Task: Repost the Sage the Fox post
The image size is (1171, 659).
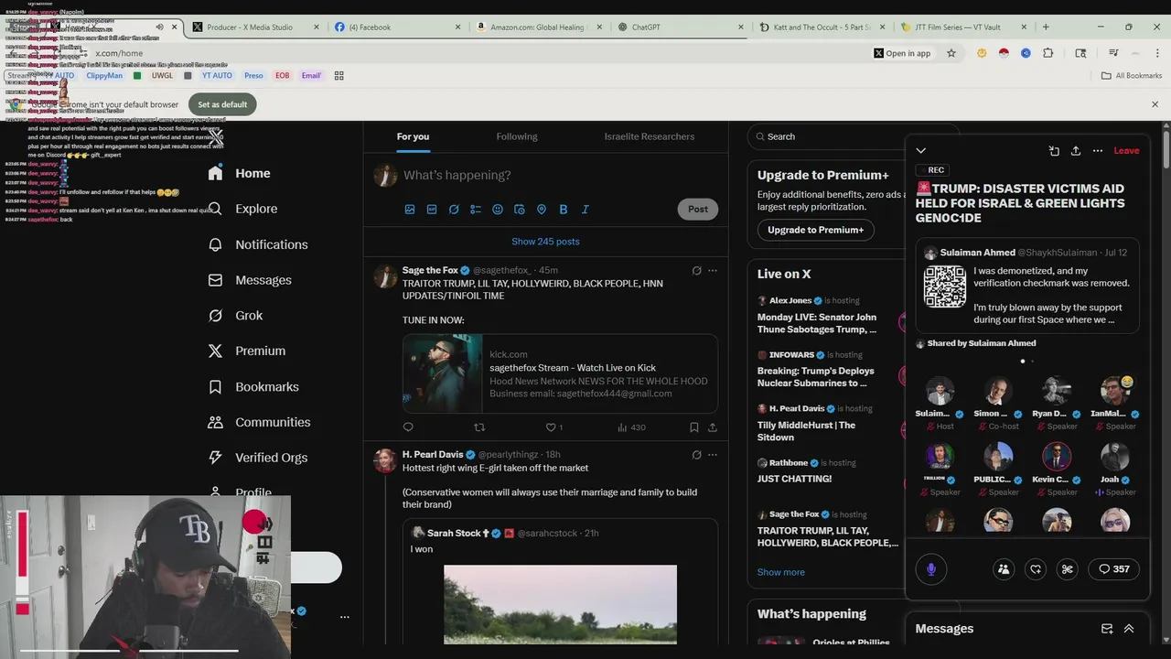Action: [479, 427]
